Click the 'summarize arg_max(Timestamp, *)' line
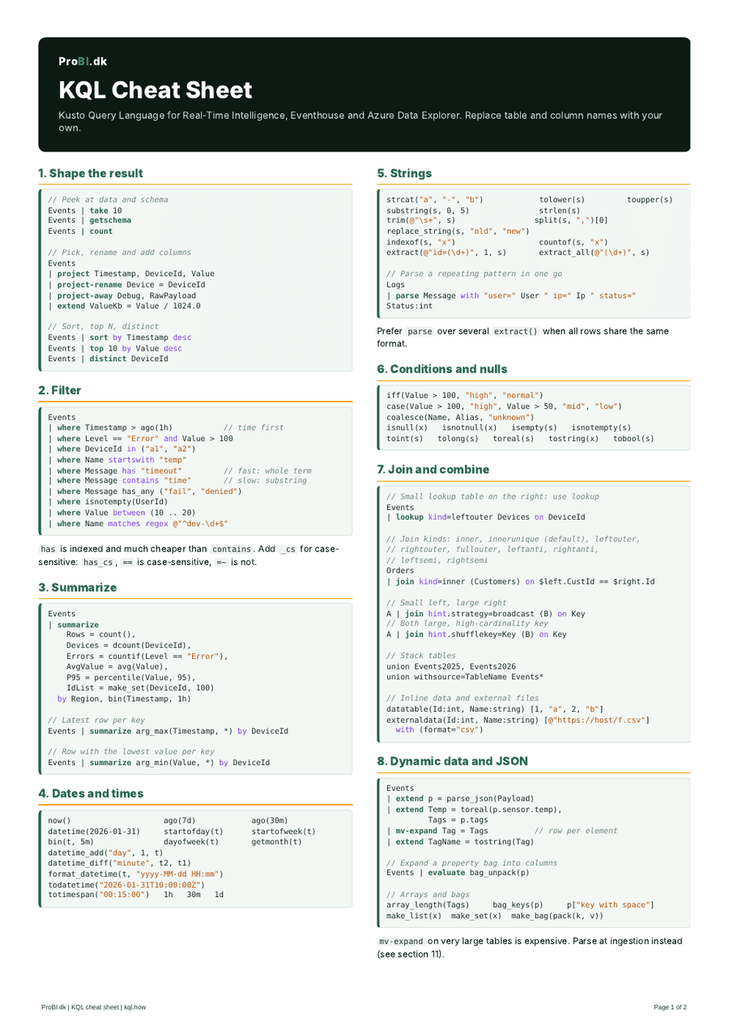 pos(168,731)
